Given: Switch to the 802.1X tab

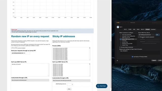Looking at the screenshot, I should 143,29.
